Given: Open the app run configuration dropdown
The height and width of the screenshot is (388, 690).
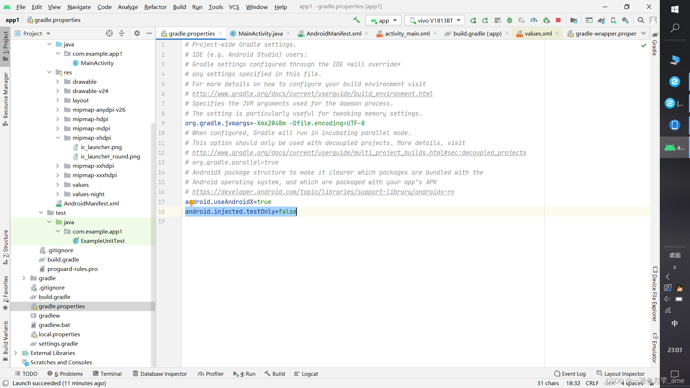Looking at the screenshot, I should [383, 20].
